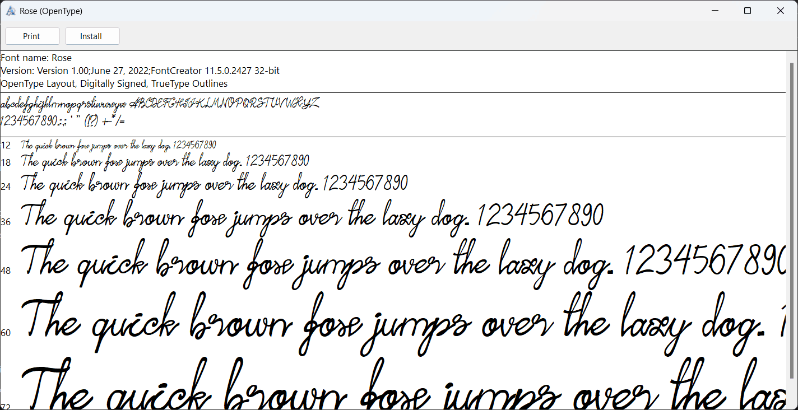
Task: Select the size 36 sample sentence
Action: tap(312, 216)
